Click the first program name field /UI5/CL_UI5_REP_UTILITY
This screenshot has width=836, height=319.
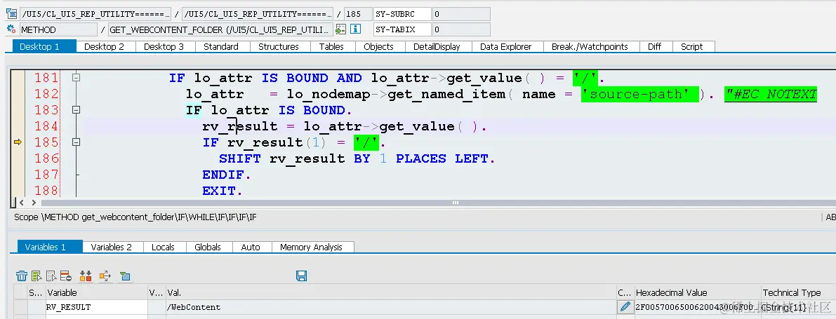(x=96, y=15)
